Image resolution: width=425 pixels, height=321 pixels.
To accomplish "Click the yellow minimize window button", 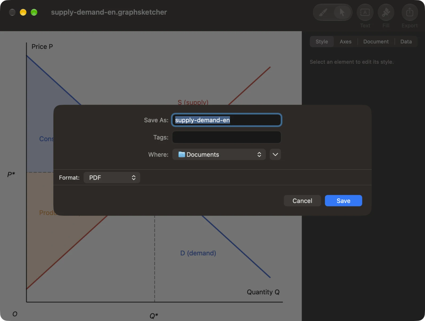I will (x=23, y=12).
